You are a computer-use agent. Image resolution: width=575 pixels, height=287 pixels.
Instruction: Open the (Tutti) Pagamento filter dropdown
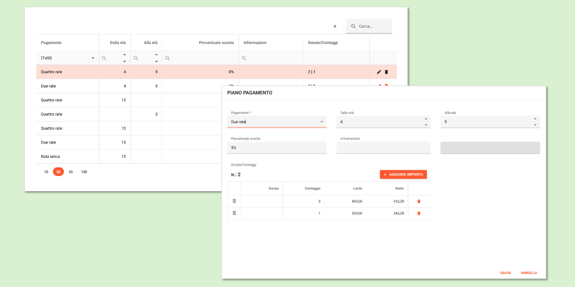coord(93,58)
